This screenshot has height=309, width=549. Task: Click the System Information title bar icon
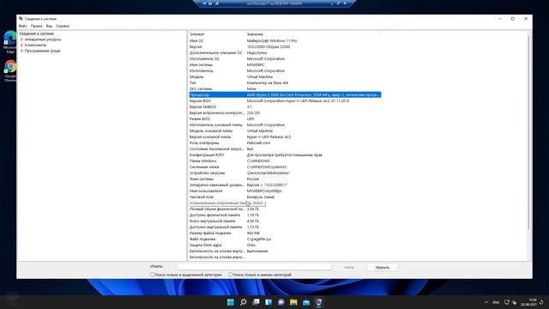click(x=21, y=19)
